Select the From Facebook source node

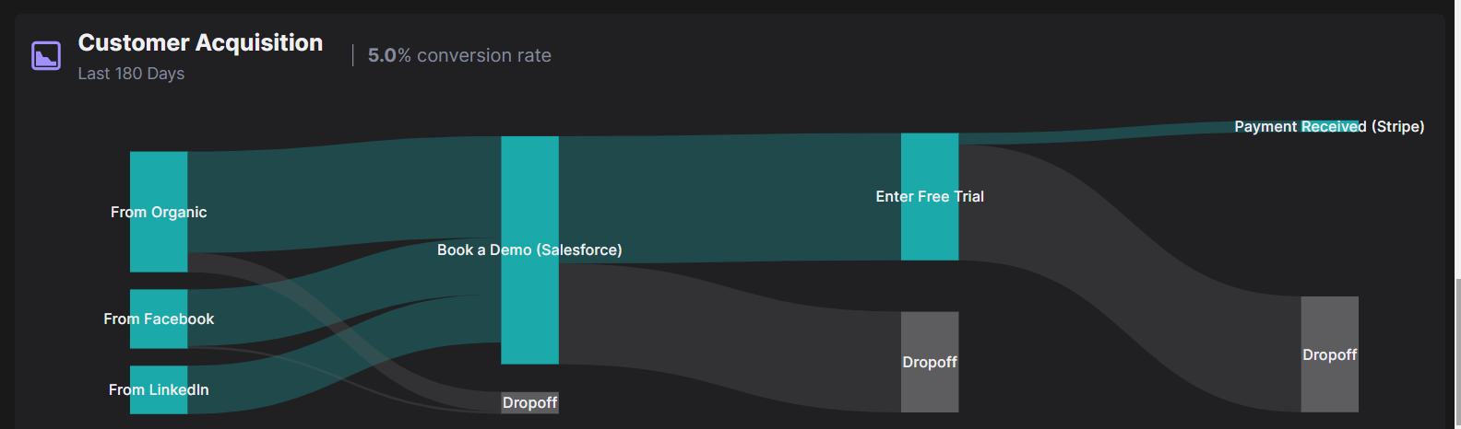point(159,319)
